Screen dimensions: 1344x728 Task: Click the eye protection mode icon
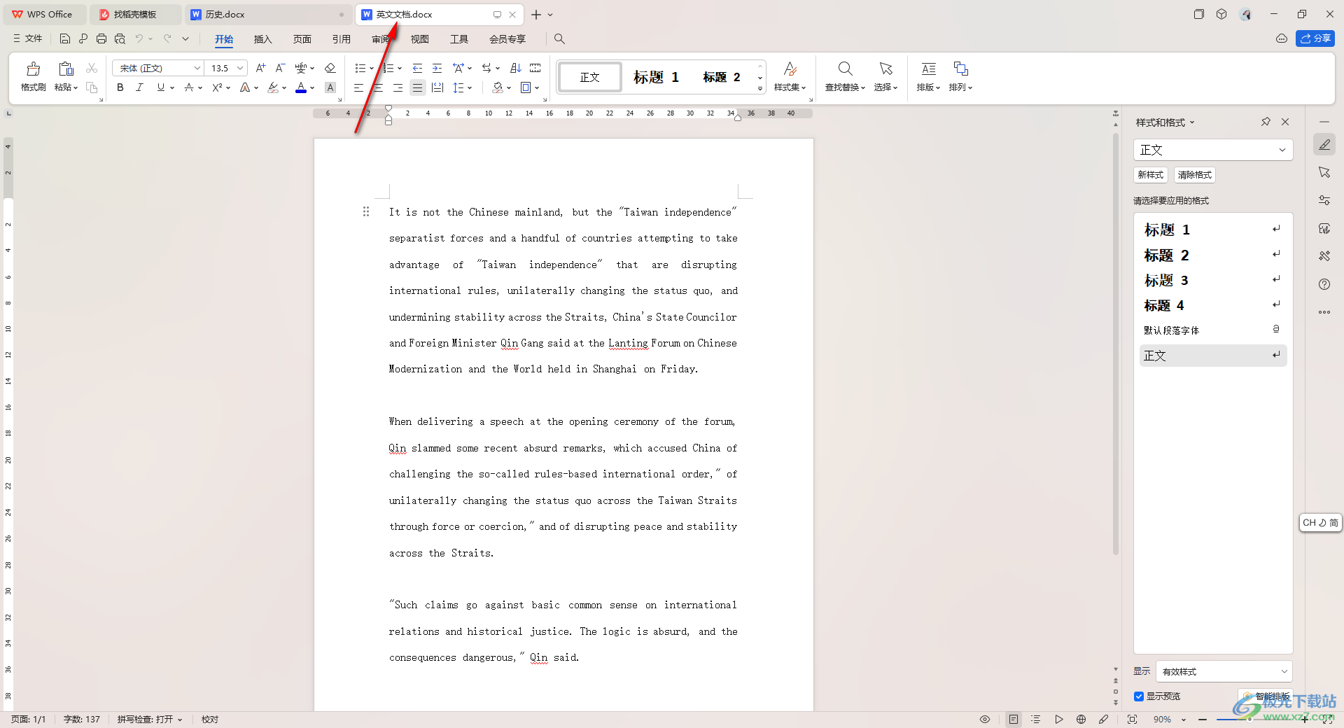(984, 719)
